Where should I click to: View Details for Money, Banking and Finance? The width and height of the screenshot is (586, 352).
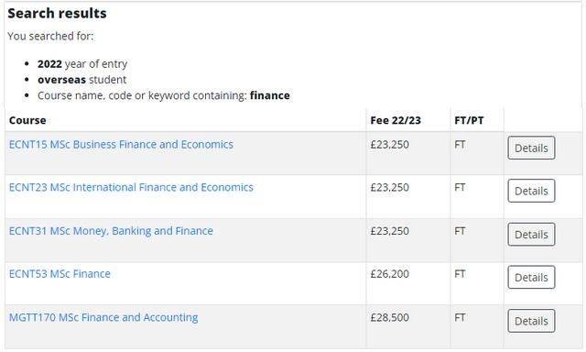coord(531,234)
